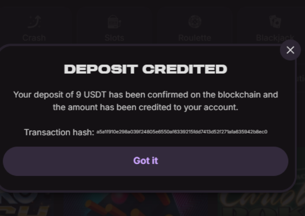Click the credited to your account text line
This screenshot has width=305, height=216.
point(146,107)
